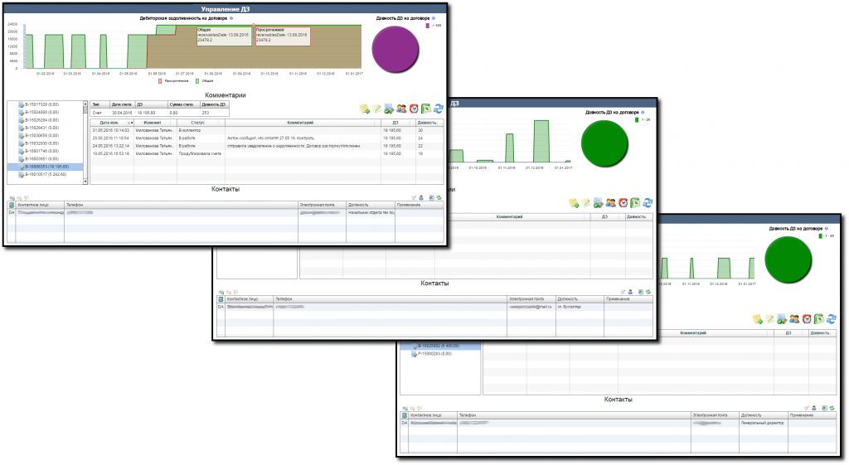The image size is (849, 465).
Task: Click front window users icon in toolbar
Action: (401, 109)
